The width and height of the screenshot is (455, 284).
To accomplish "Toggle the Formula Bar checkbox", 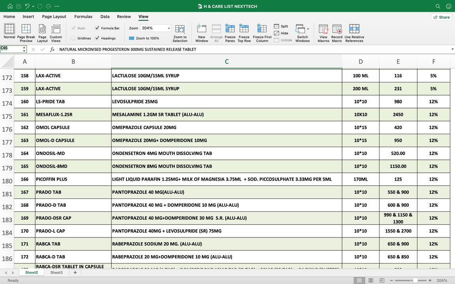I will [x=97, y=28].
